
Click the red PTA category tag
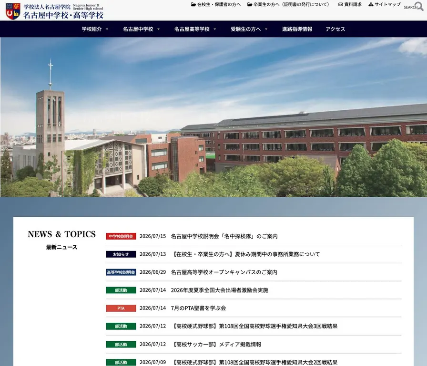[121, 308]
